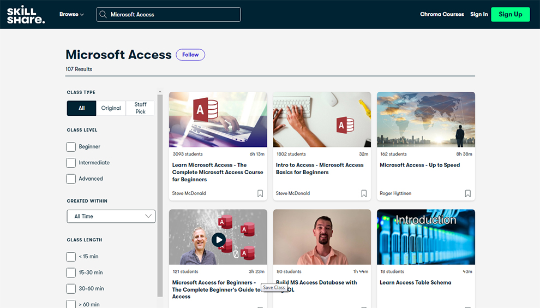Open title Microsoft Access for Beginners Complete Guide
The width and height of the screenshot is (540, 308).
(217, 289)
